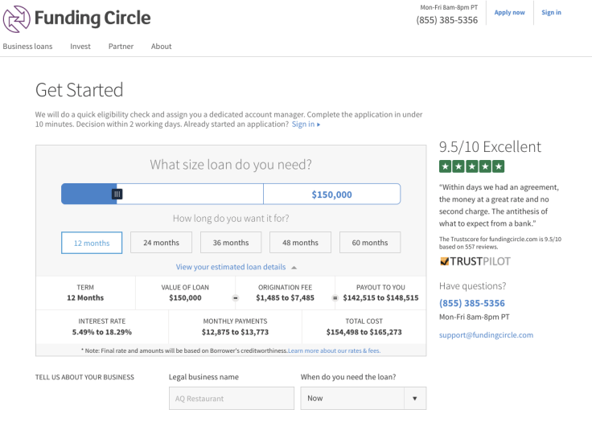
Task: Click Sign in at top right
Action: point(551,13)
